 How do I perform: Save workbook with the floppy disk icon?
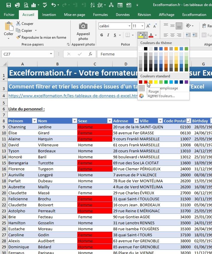pyautogui.click(x=9, y=5)
